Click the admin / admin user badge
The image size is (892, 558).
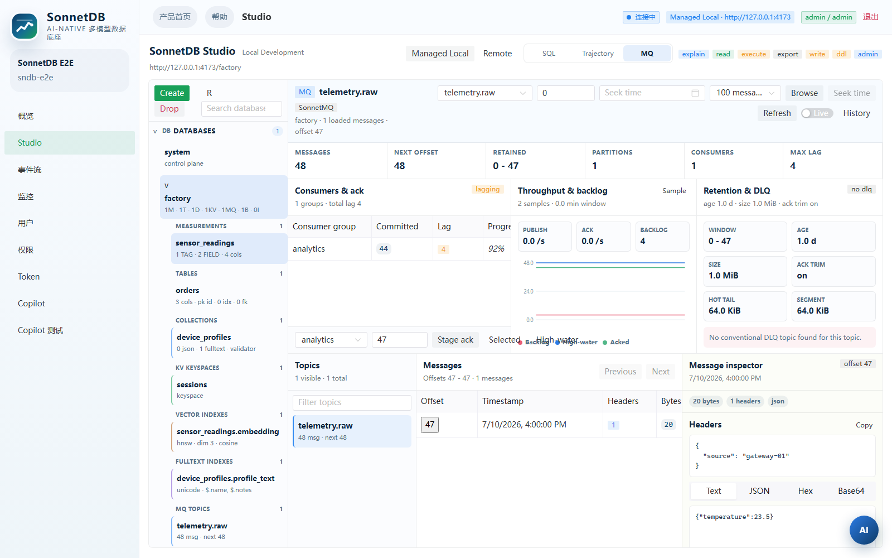828,17
